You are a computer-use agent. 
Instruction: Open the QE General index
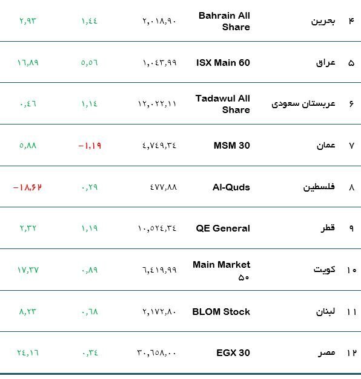pyautogui.click(x=223, y=228)
